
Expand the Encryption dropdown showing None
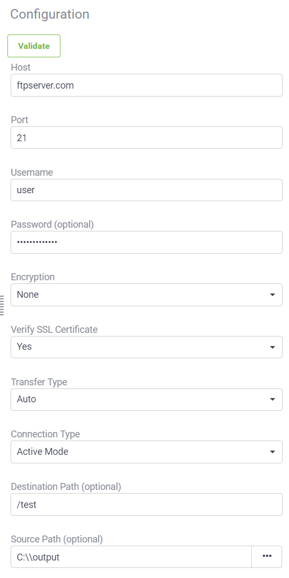point(146,295)
